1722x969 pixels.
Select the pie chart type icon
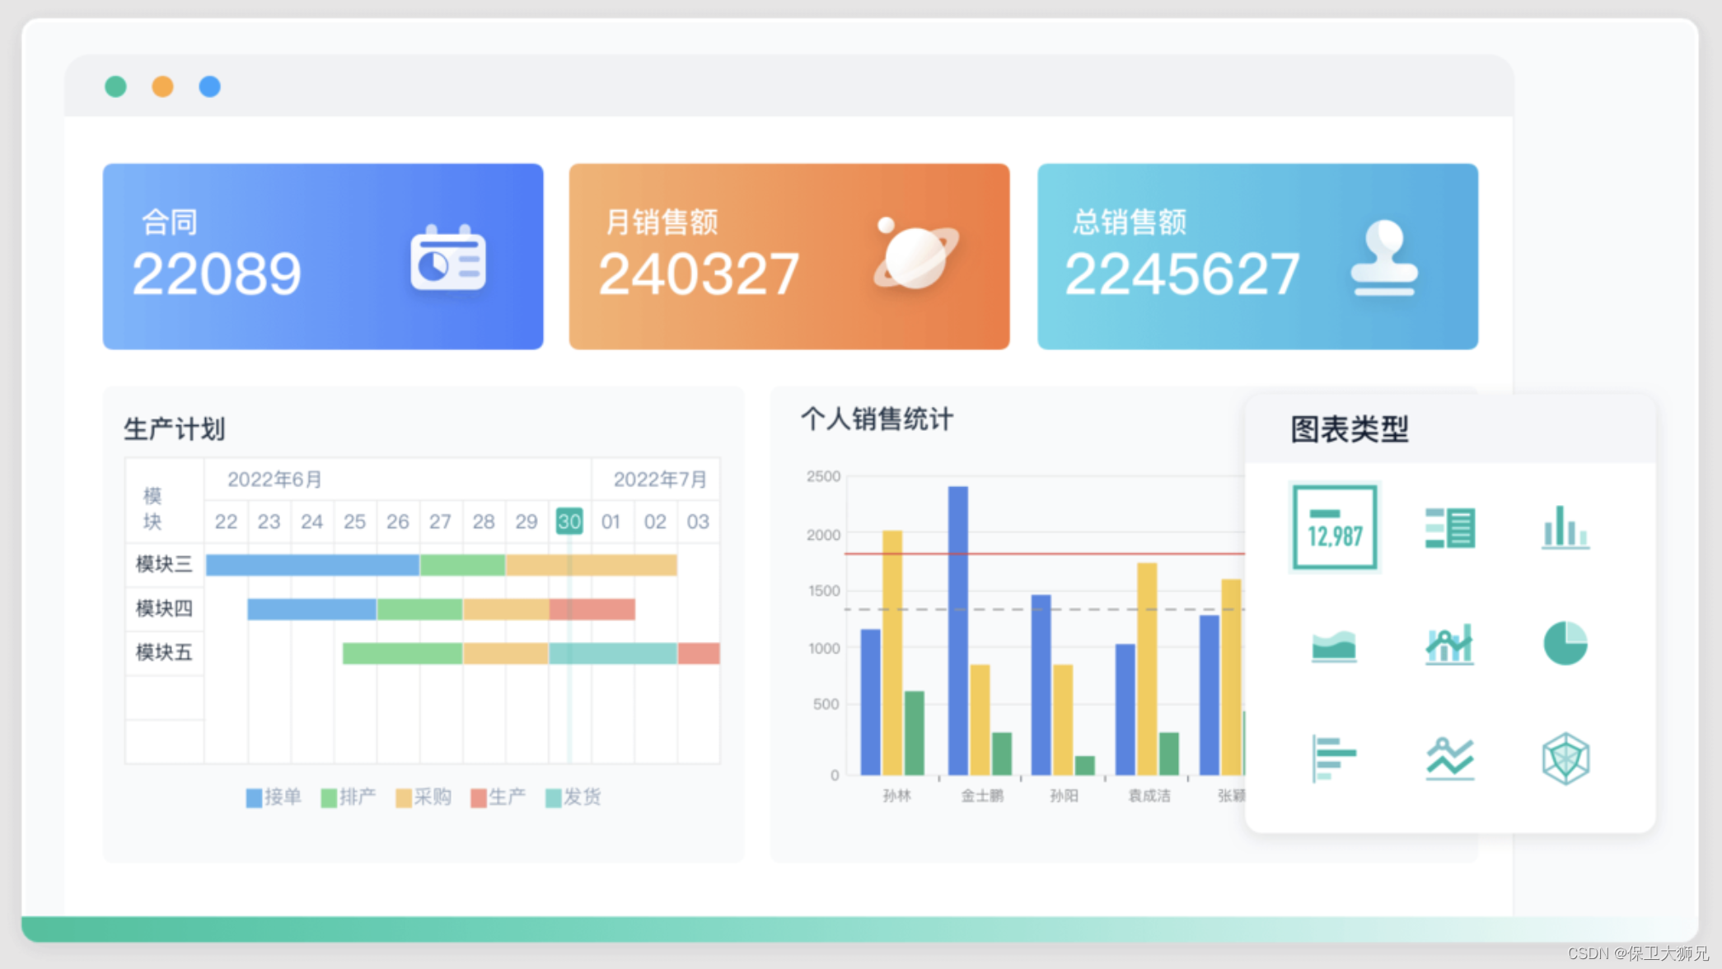pos(1565,644)
